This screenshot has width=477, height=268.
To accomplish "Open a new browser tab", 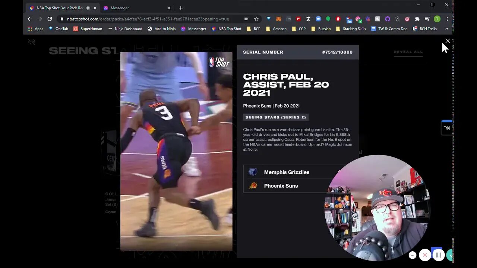I will [181, 8].
